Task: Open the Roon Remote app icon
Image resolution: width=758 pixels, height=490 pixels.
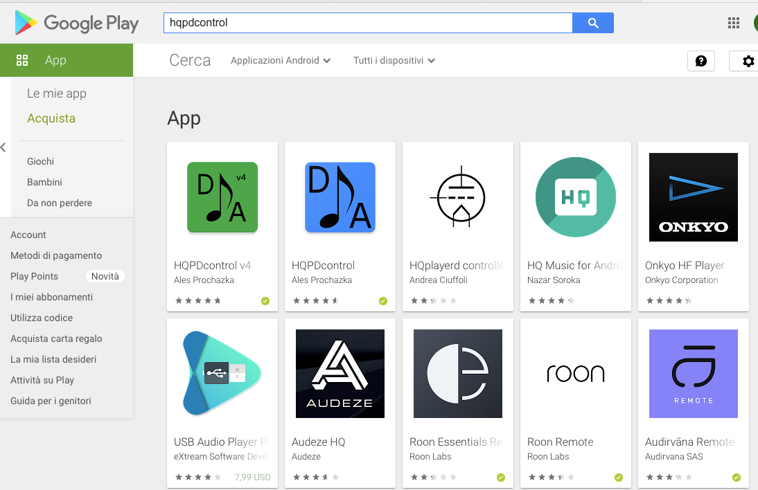Action: coord(575,374)
